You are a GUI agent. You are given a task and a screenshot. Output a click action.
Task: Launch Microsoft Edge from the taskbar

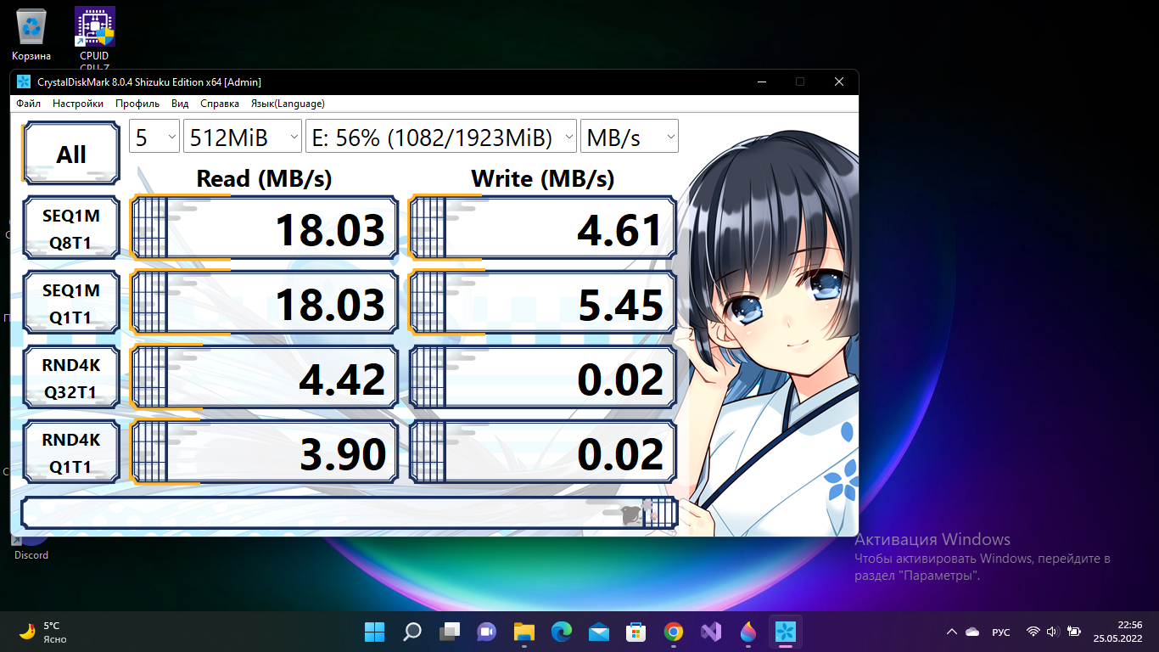click(x=561, y=632)
